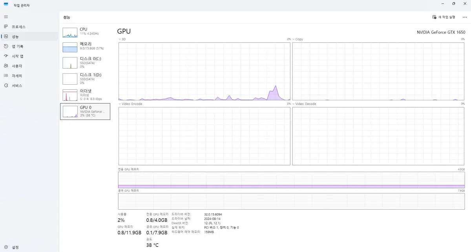471x252 pixels.
Task: Click the 38 °C temperature value
Action: pyautogui.click(x=152, y=245)
